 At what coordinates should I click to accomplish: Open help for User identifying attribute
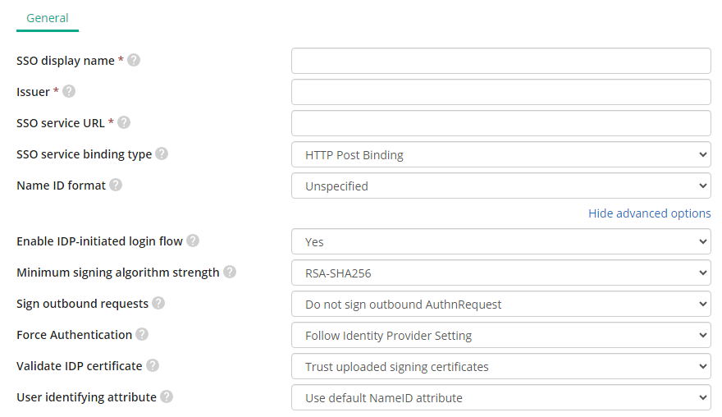pos(167,397)
